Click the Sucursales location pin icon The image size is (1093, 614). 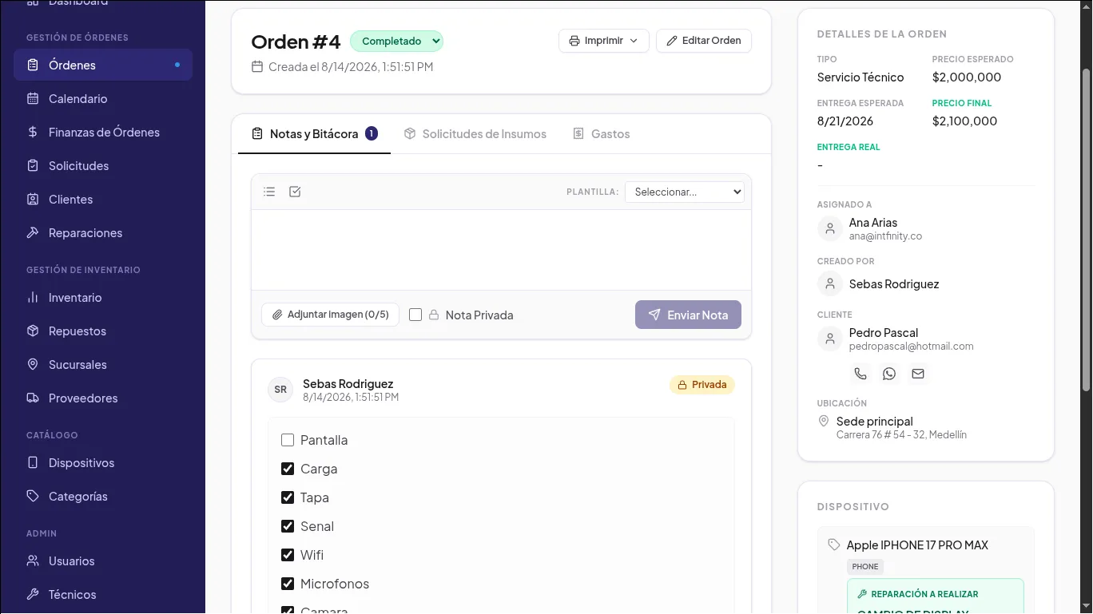click(x=33, y=365)
